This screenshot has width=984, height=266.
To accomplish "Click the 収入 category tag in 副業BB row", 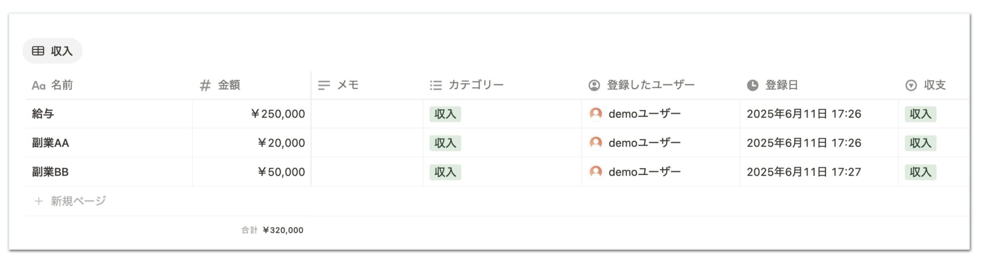I will pos(445,172).
